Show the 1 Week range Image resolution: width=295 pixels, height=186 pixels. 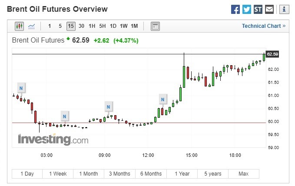point(58,173)
